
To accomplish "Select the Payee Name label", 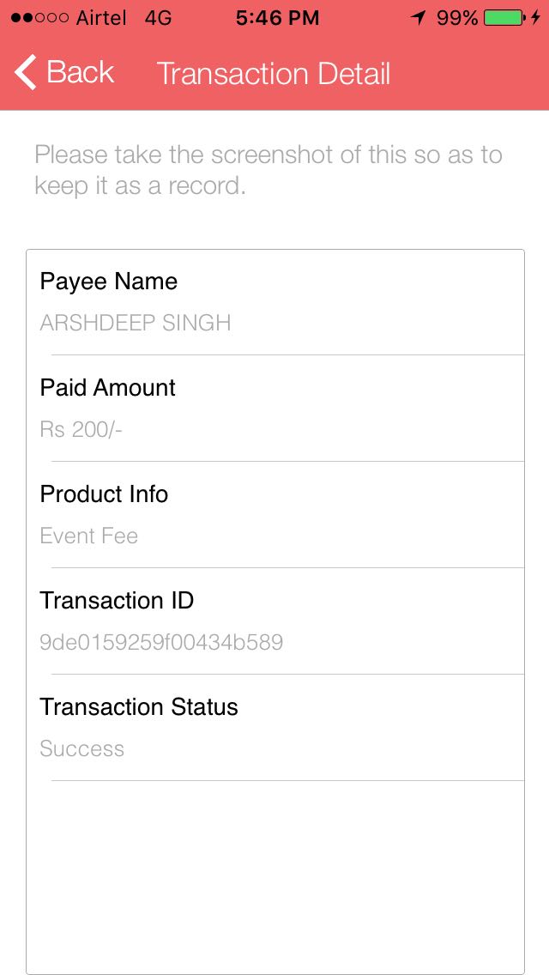I will click(109, 282).
